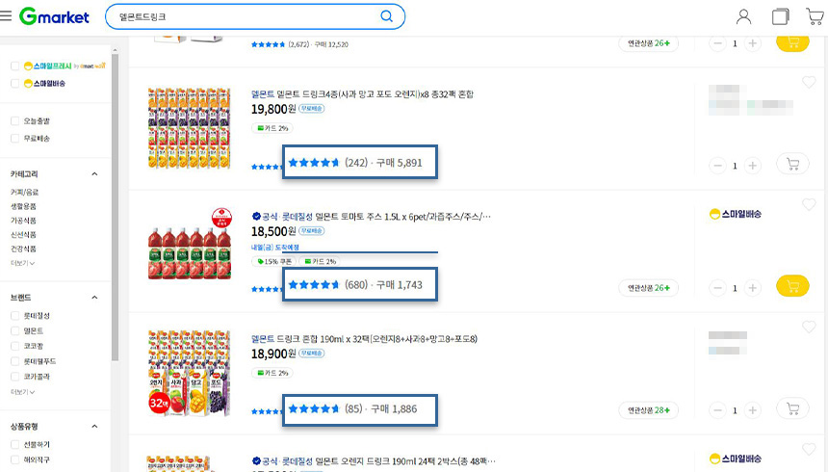
Task: Check the 롯데칠성 brand checkbox
Action: [14, 316]
